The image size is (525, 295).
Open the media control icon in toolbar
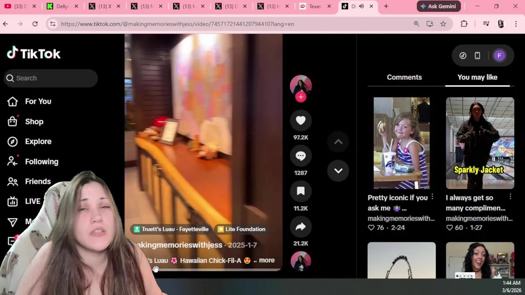point(486,24)
